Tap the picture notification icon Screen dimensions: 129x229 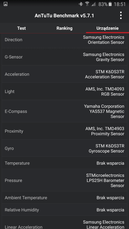pyautogui.click(x=5, y=4)
